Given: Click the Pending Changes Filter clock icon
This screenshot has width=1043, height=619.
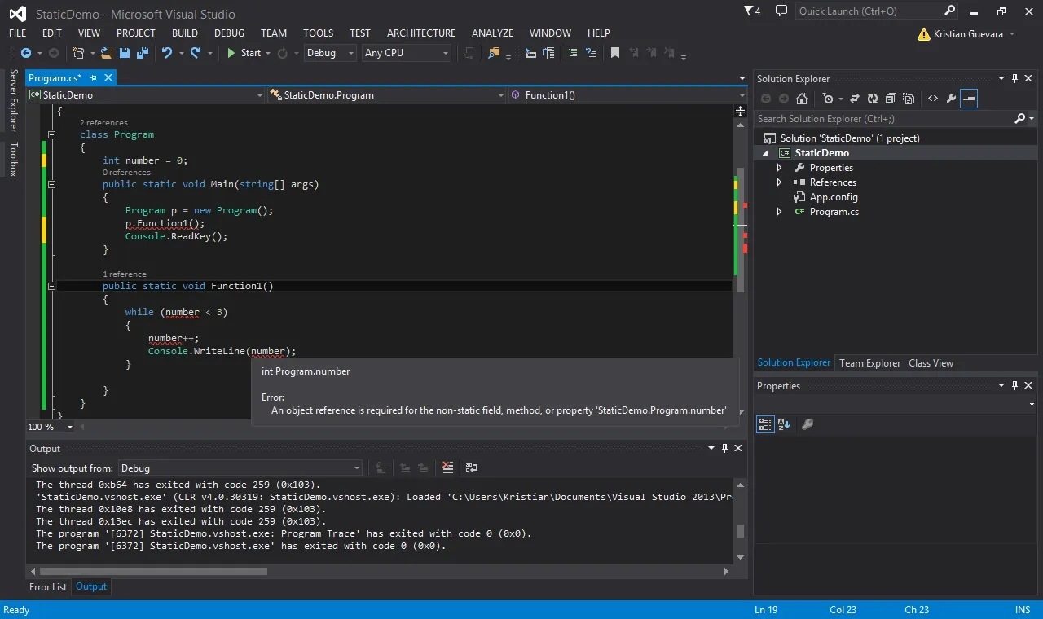Looking at the screenshot, I should [828, 99].
